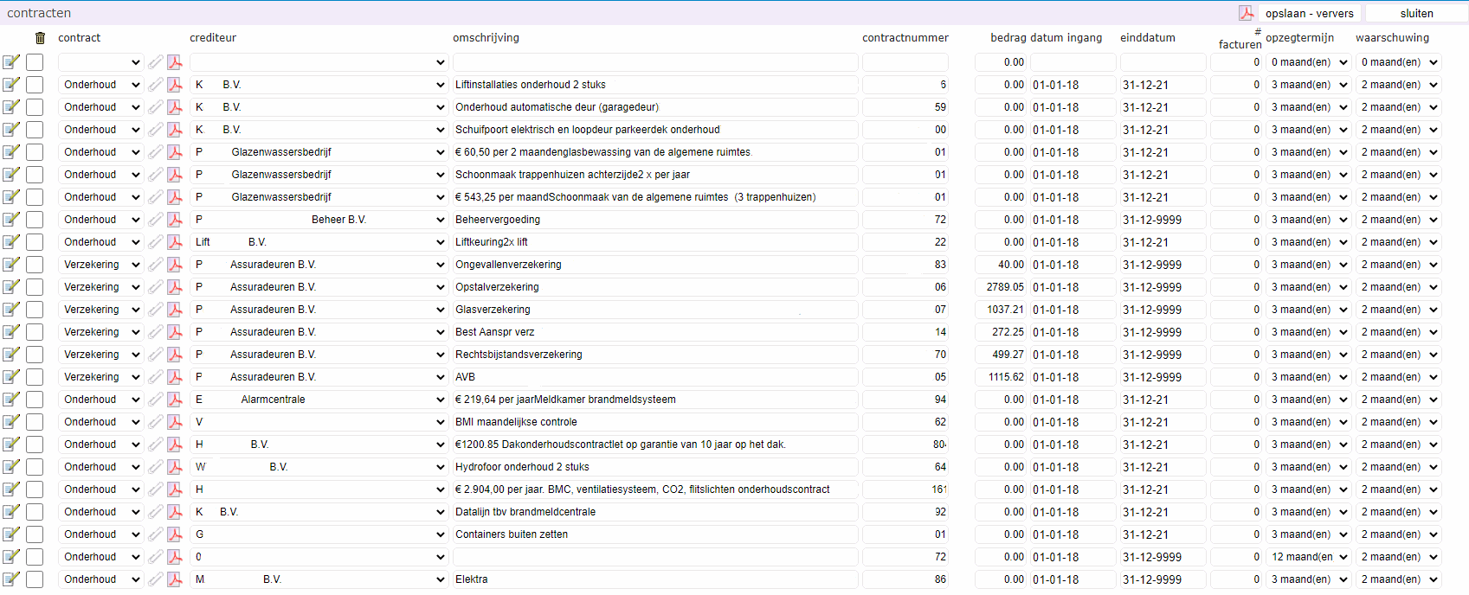
Task: Check the AVB row checkbox
Action: click(x=35, y=377)
